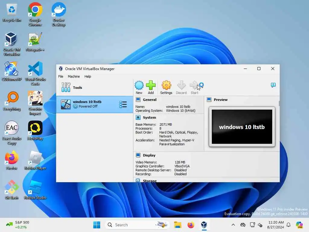Click the windows 10 ltstb preview thumbnail
309x232 pixels.
(x=242, y=127)
